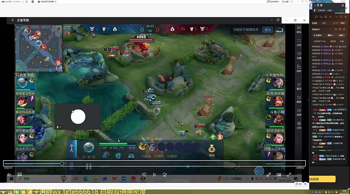
Task: Open the player's three-dot more options
Action: 299,175
